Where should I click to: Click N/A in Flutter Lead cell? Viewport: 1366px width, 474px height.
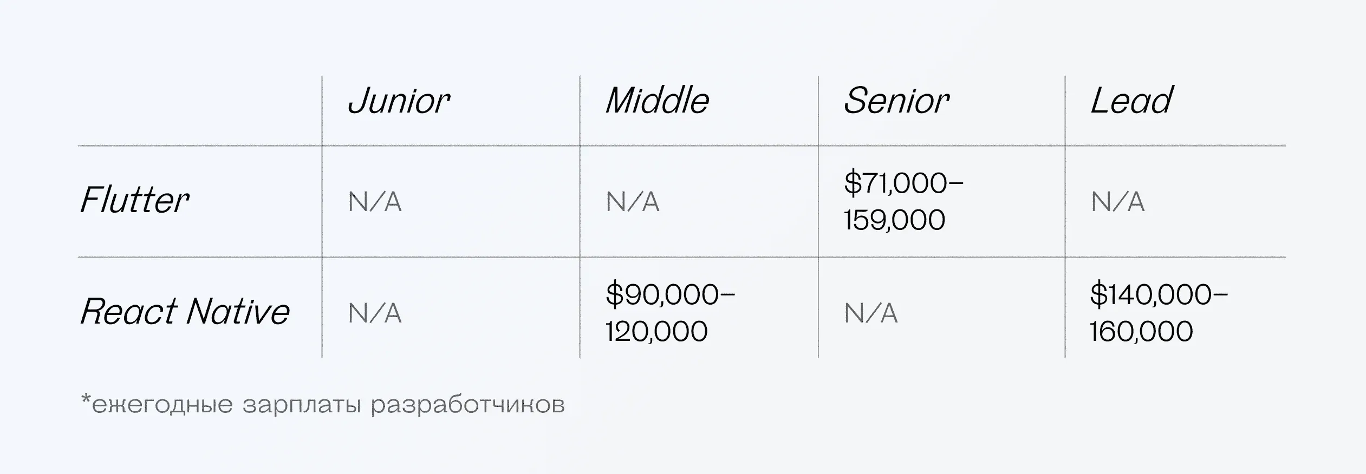1117,202
